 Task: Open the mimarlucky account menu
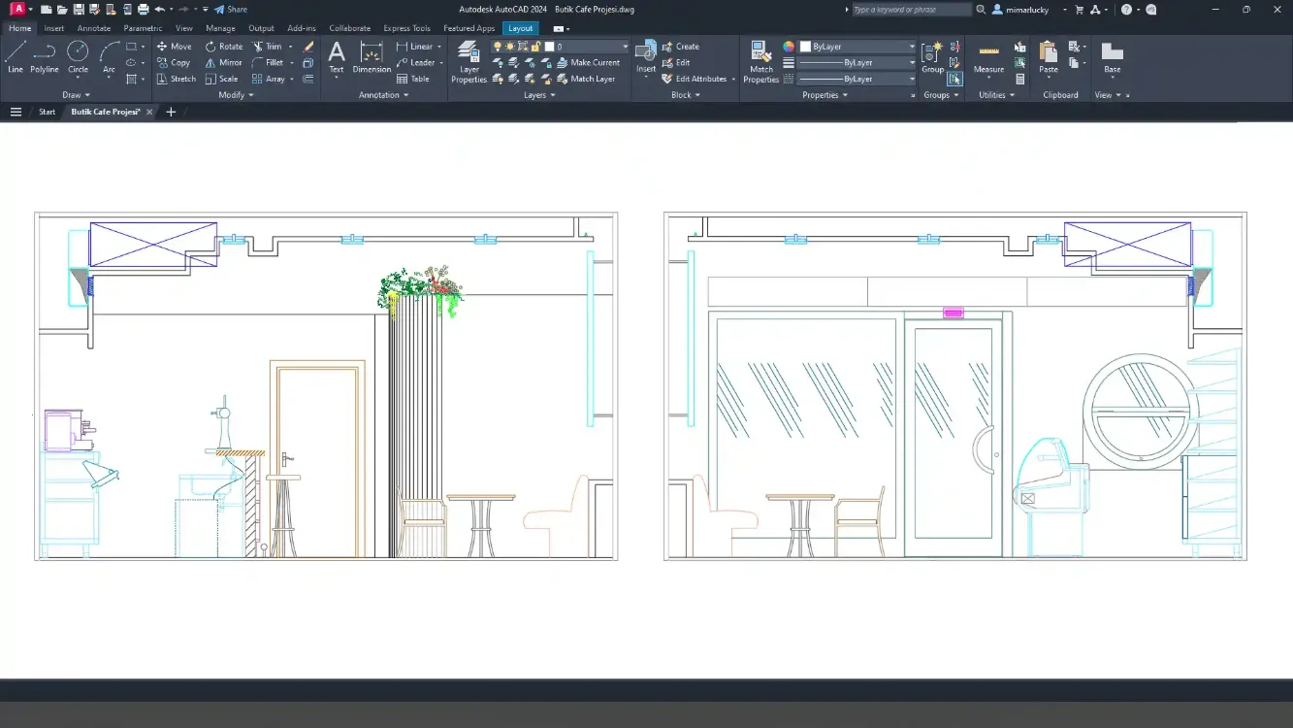(x=1030, y=9)
